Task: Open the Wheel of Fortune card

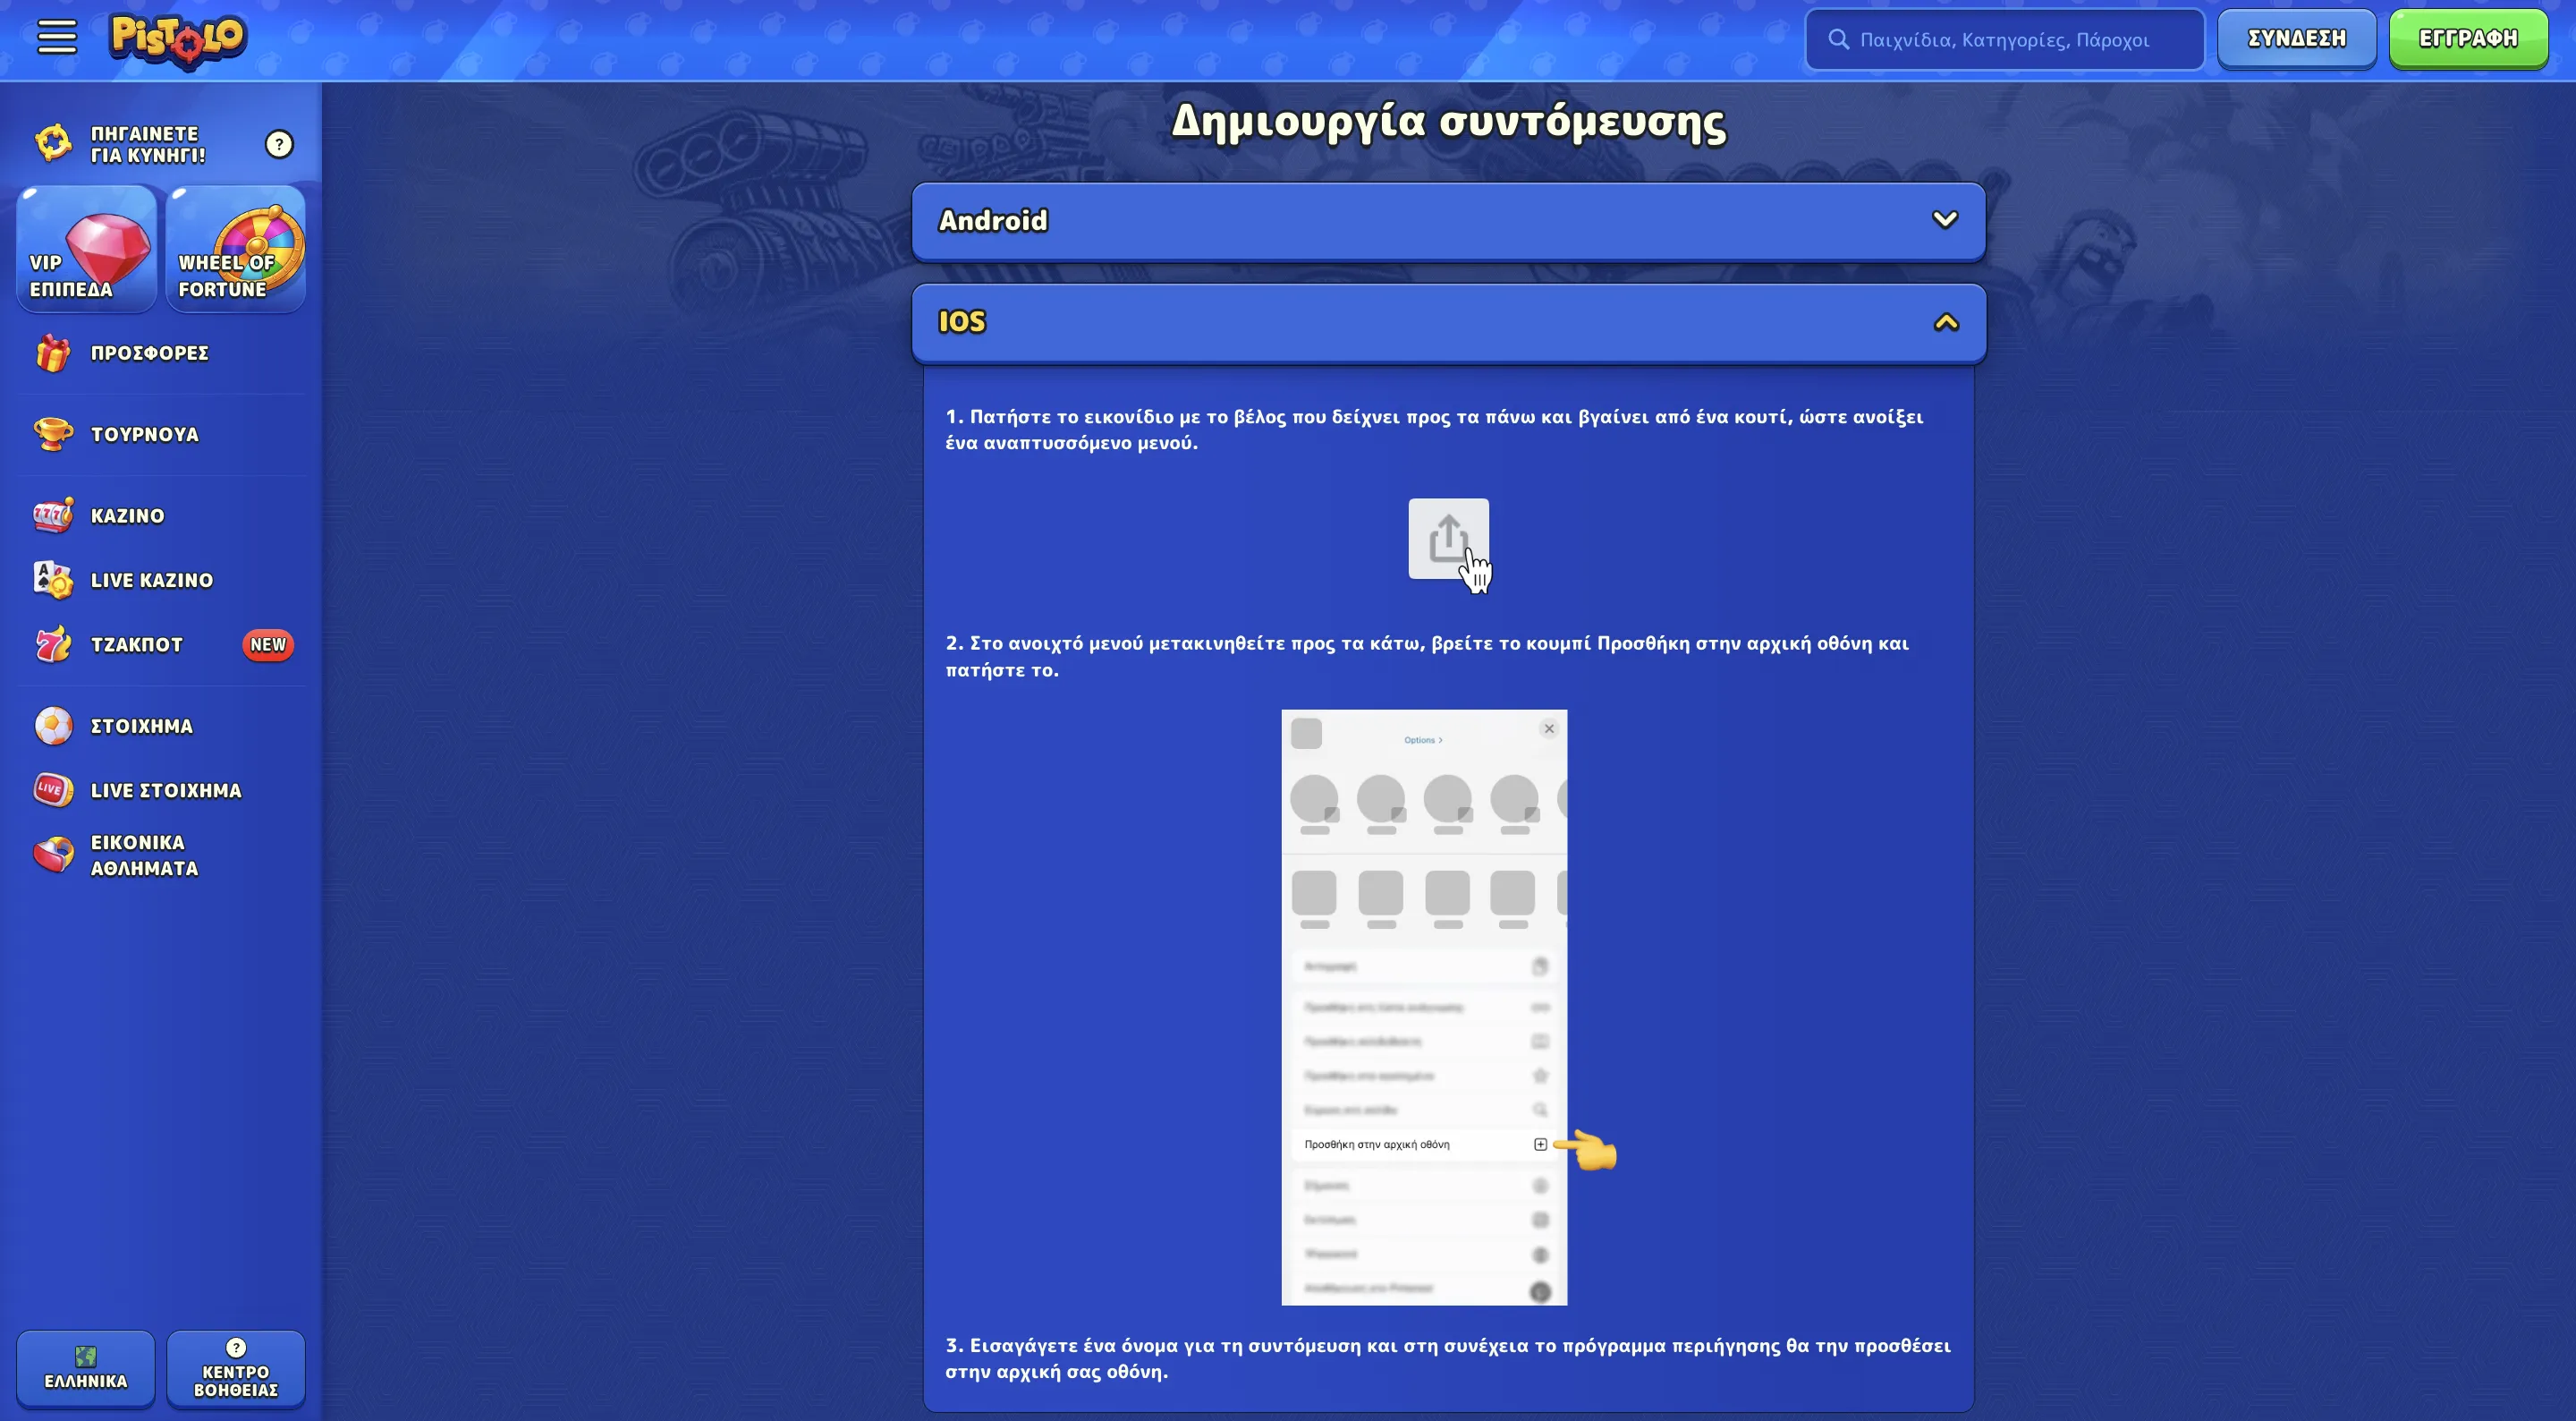Action: coord(235,248)
